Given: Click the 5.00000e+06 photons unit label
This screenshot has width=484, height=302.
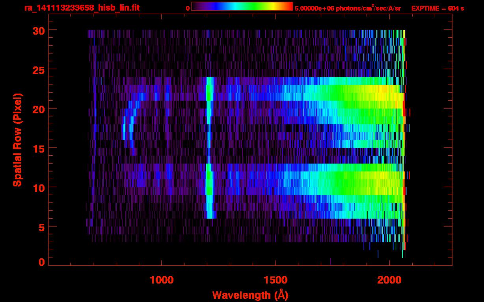Looking at the screenshot, I should tap(348, 8).
